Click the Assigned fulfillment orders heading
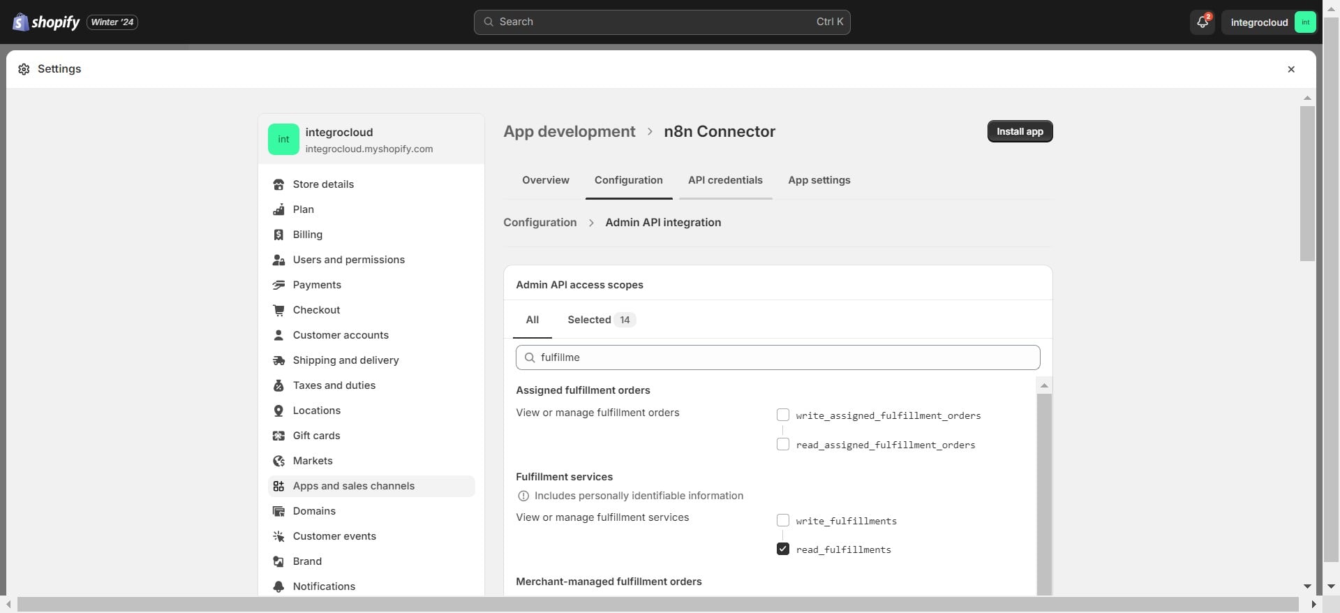Screen dimensions: 1340x613 [x=583, y=390]
